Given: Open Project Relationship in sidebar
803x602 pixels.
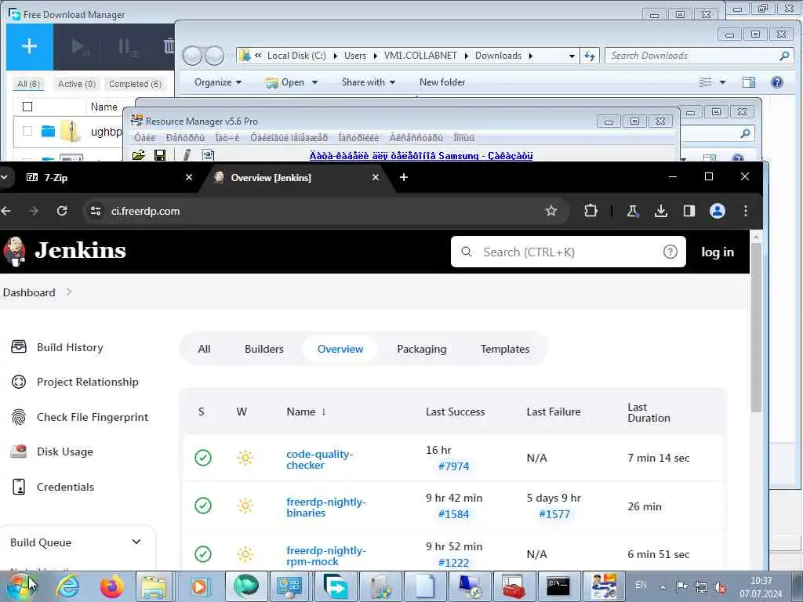Looking at the screenshot, I should tap(74, 382).
